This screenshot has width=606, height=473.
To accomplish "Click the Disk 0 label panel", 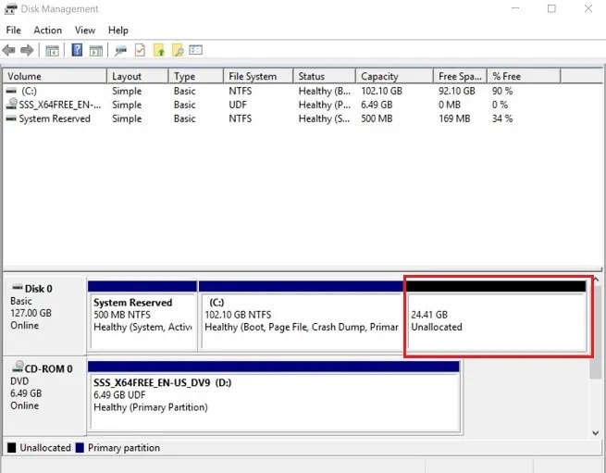I will (43, 315).
